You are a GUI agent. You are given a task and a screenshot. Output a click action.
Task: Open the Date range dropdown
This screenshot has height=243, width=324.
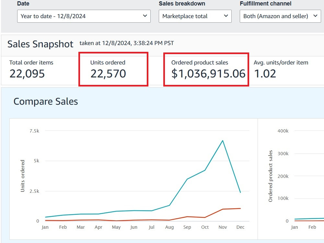(84, 16)
